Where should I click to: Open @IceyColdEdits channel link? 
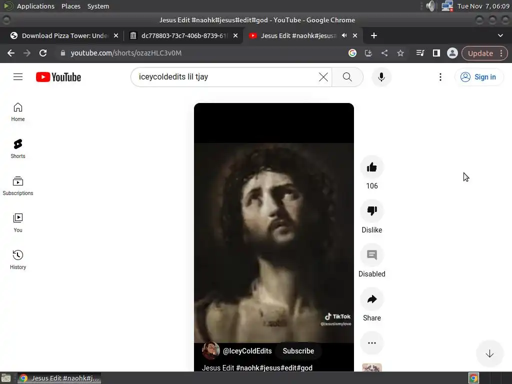click(x=247, y=351)
